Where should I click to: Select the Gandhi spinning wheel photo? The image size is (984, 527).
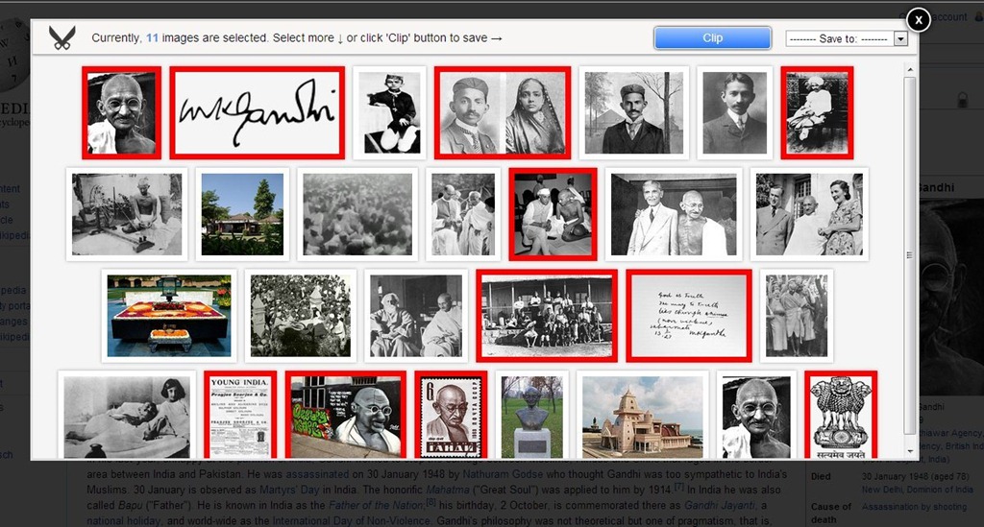[127, 214]
